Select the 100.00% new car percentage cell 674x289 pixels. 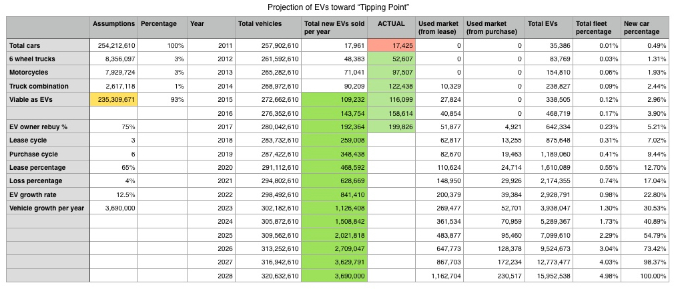[x=645, y=276]
